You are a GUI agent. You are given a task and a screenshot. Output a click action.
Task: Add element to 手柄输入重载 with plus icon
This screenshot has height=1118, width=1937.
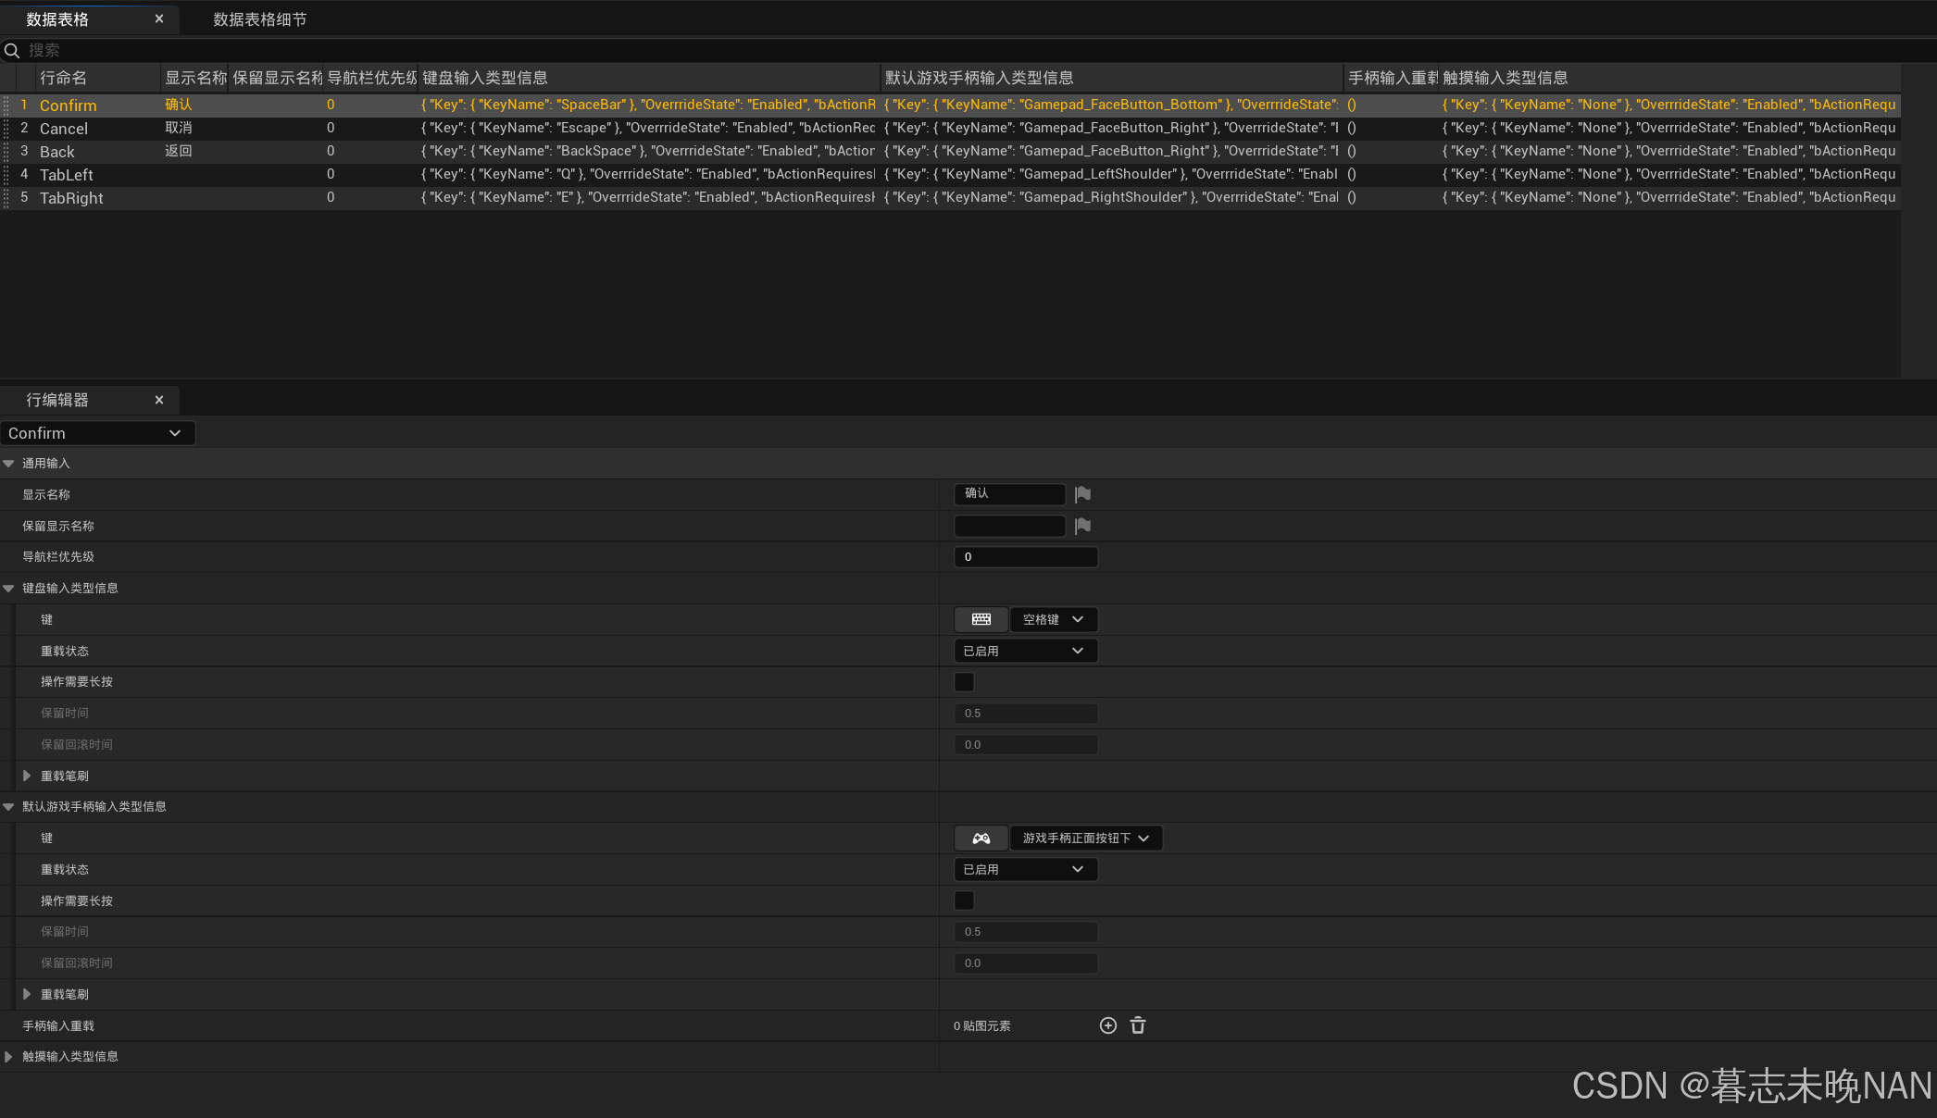coord(1107,1025)
